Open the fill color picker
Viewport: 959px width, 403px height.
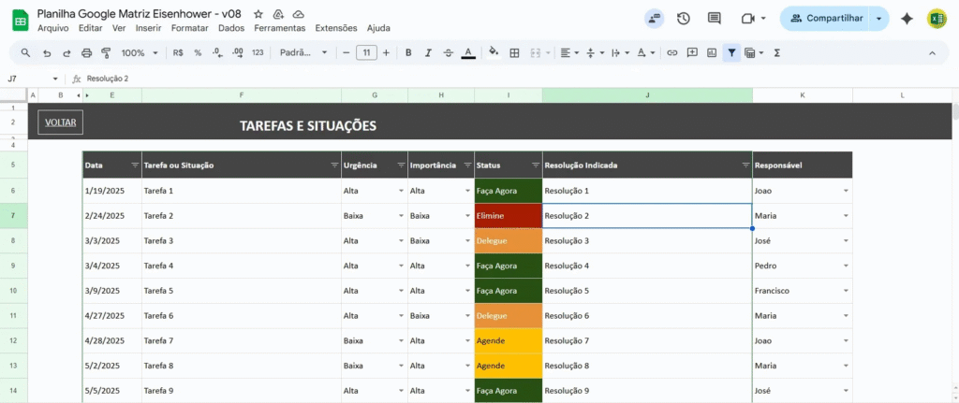pos(494,52)
